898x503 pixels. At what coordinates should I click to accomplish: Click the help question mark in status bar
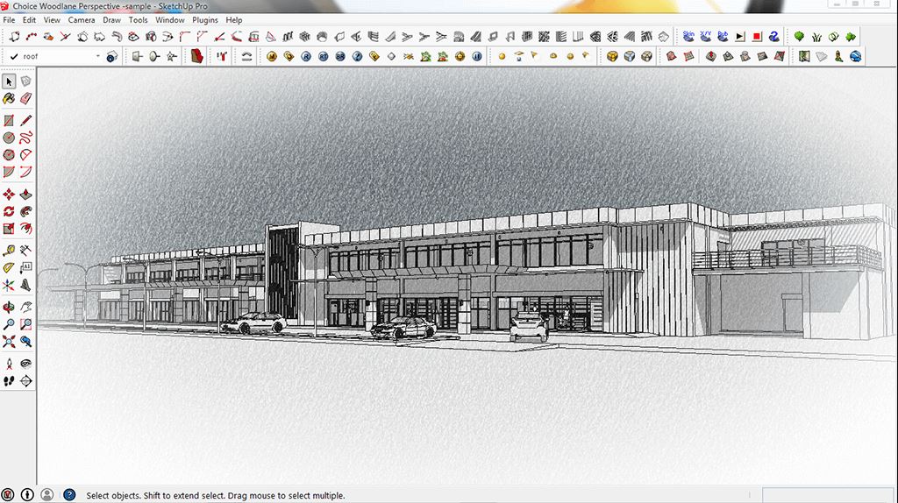[69, 495]
